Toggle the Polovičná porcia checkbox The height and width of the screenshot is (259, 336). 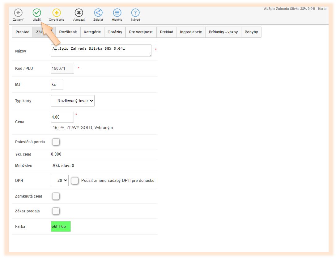tap(56, 142)
